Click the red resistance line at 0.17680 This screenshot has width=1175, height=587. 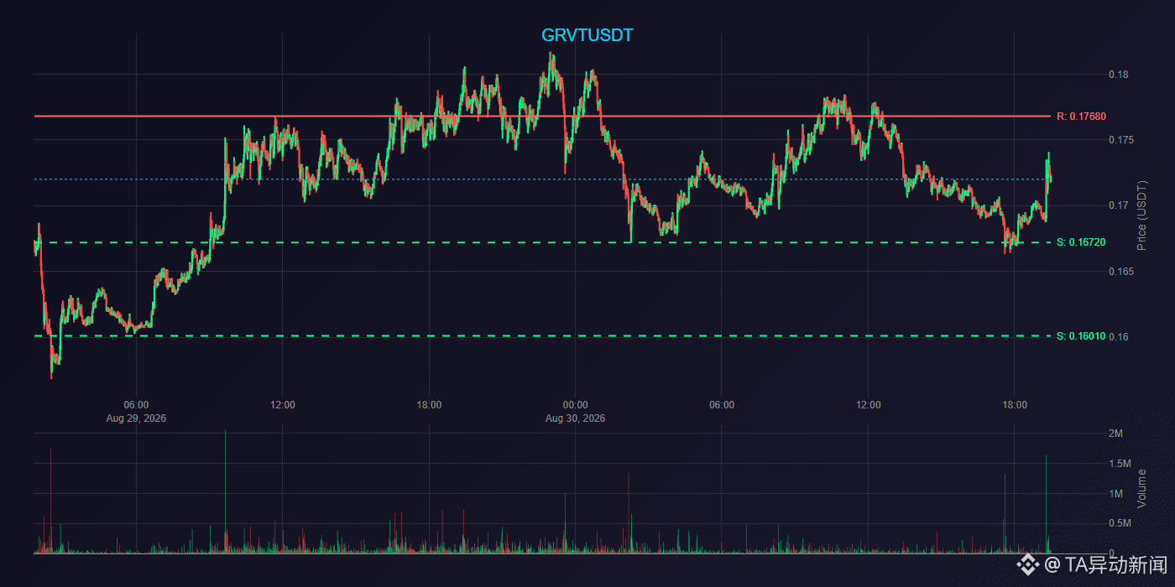pyautogui.click(x=541, y=116)
